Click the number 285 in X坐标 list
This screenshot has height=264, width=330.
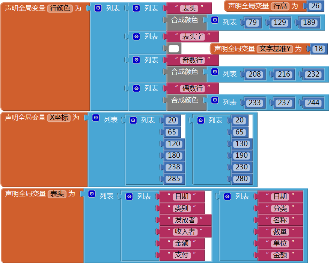(x=174, y=179)
